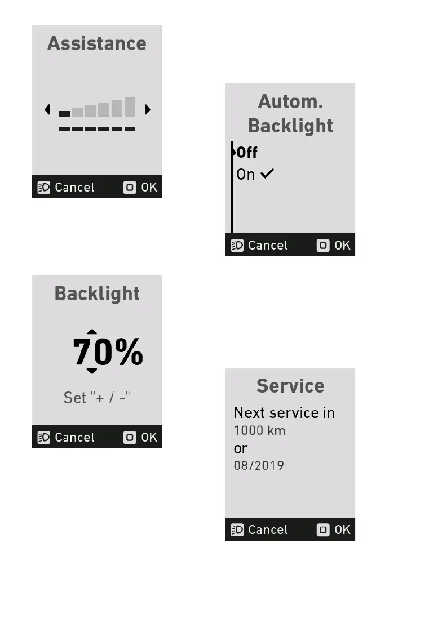Image resolution: width=438 pixels, height=623 pixels.
Task: Click the square OK icon on Autom. Backlight screen
Action: [x=323, y=246]
